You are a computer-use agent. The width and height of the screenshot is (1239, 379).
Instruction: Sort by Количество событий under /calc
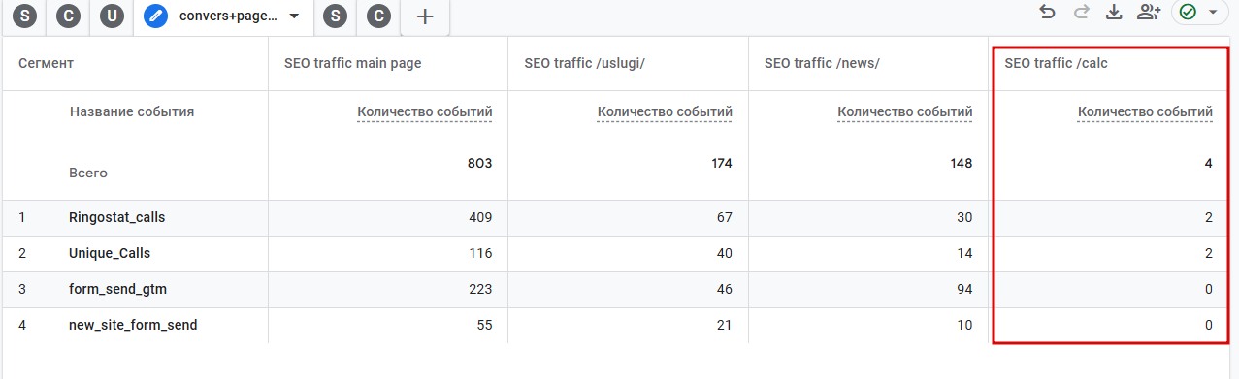(x=1145, y=112)
